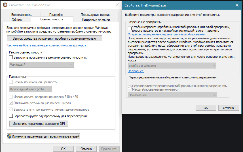Open the 'Открыть расширенные параметры масштабирования' link
This screenshot has height=152, width=243.
coord(166,34)
